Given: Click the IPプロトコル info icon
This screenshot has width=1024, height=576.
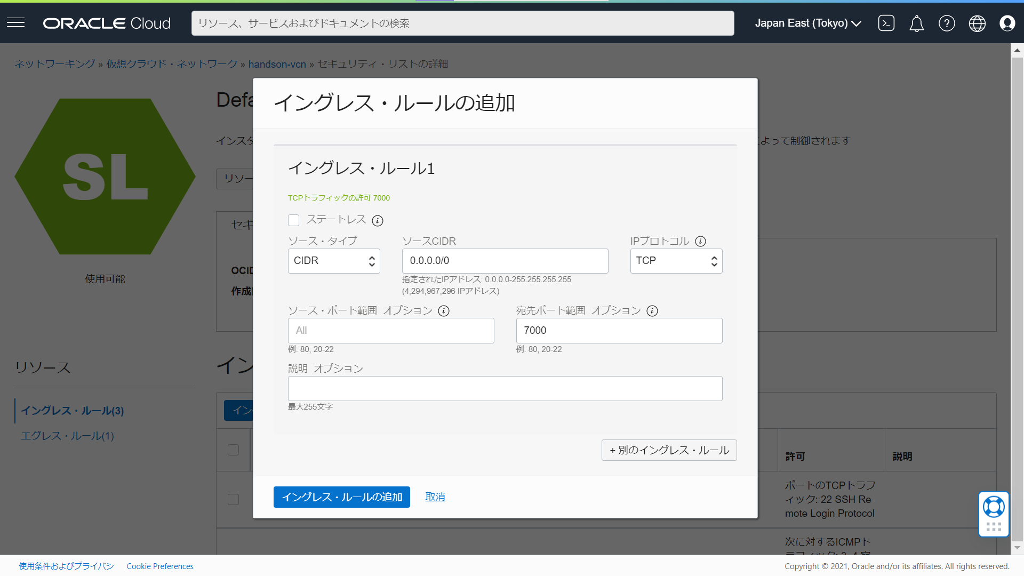Looking at the screenshot, I should coord(701,241).
